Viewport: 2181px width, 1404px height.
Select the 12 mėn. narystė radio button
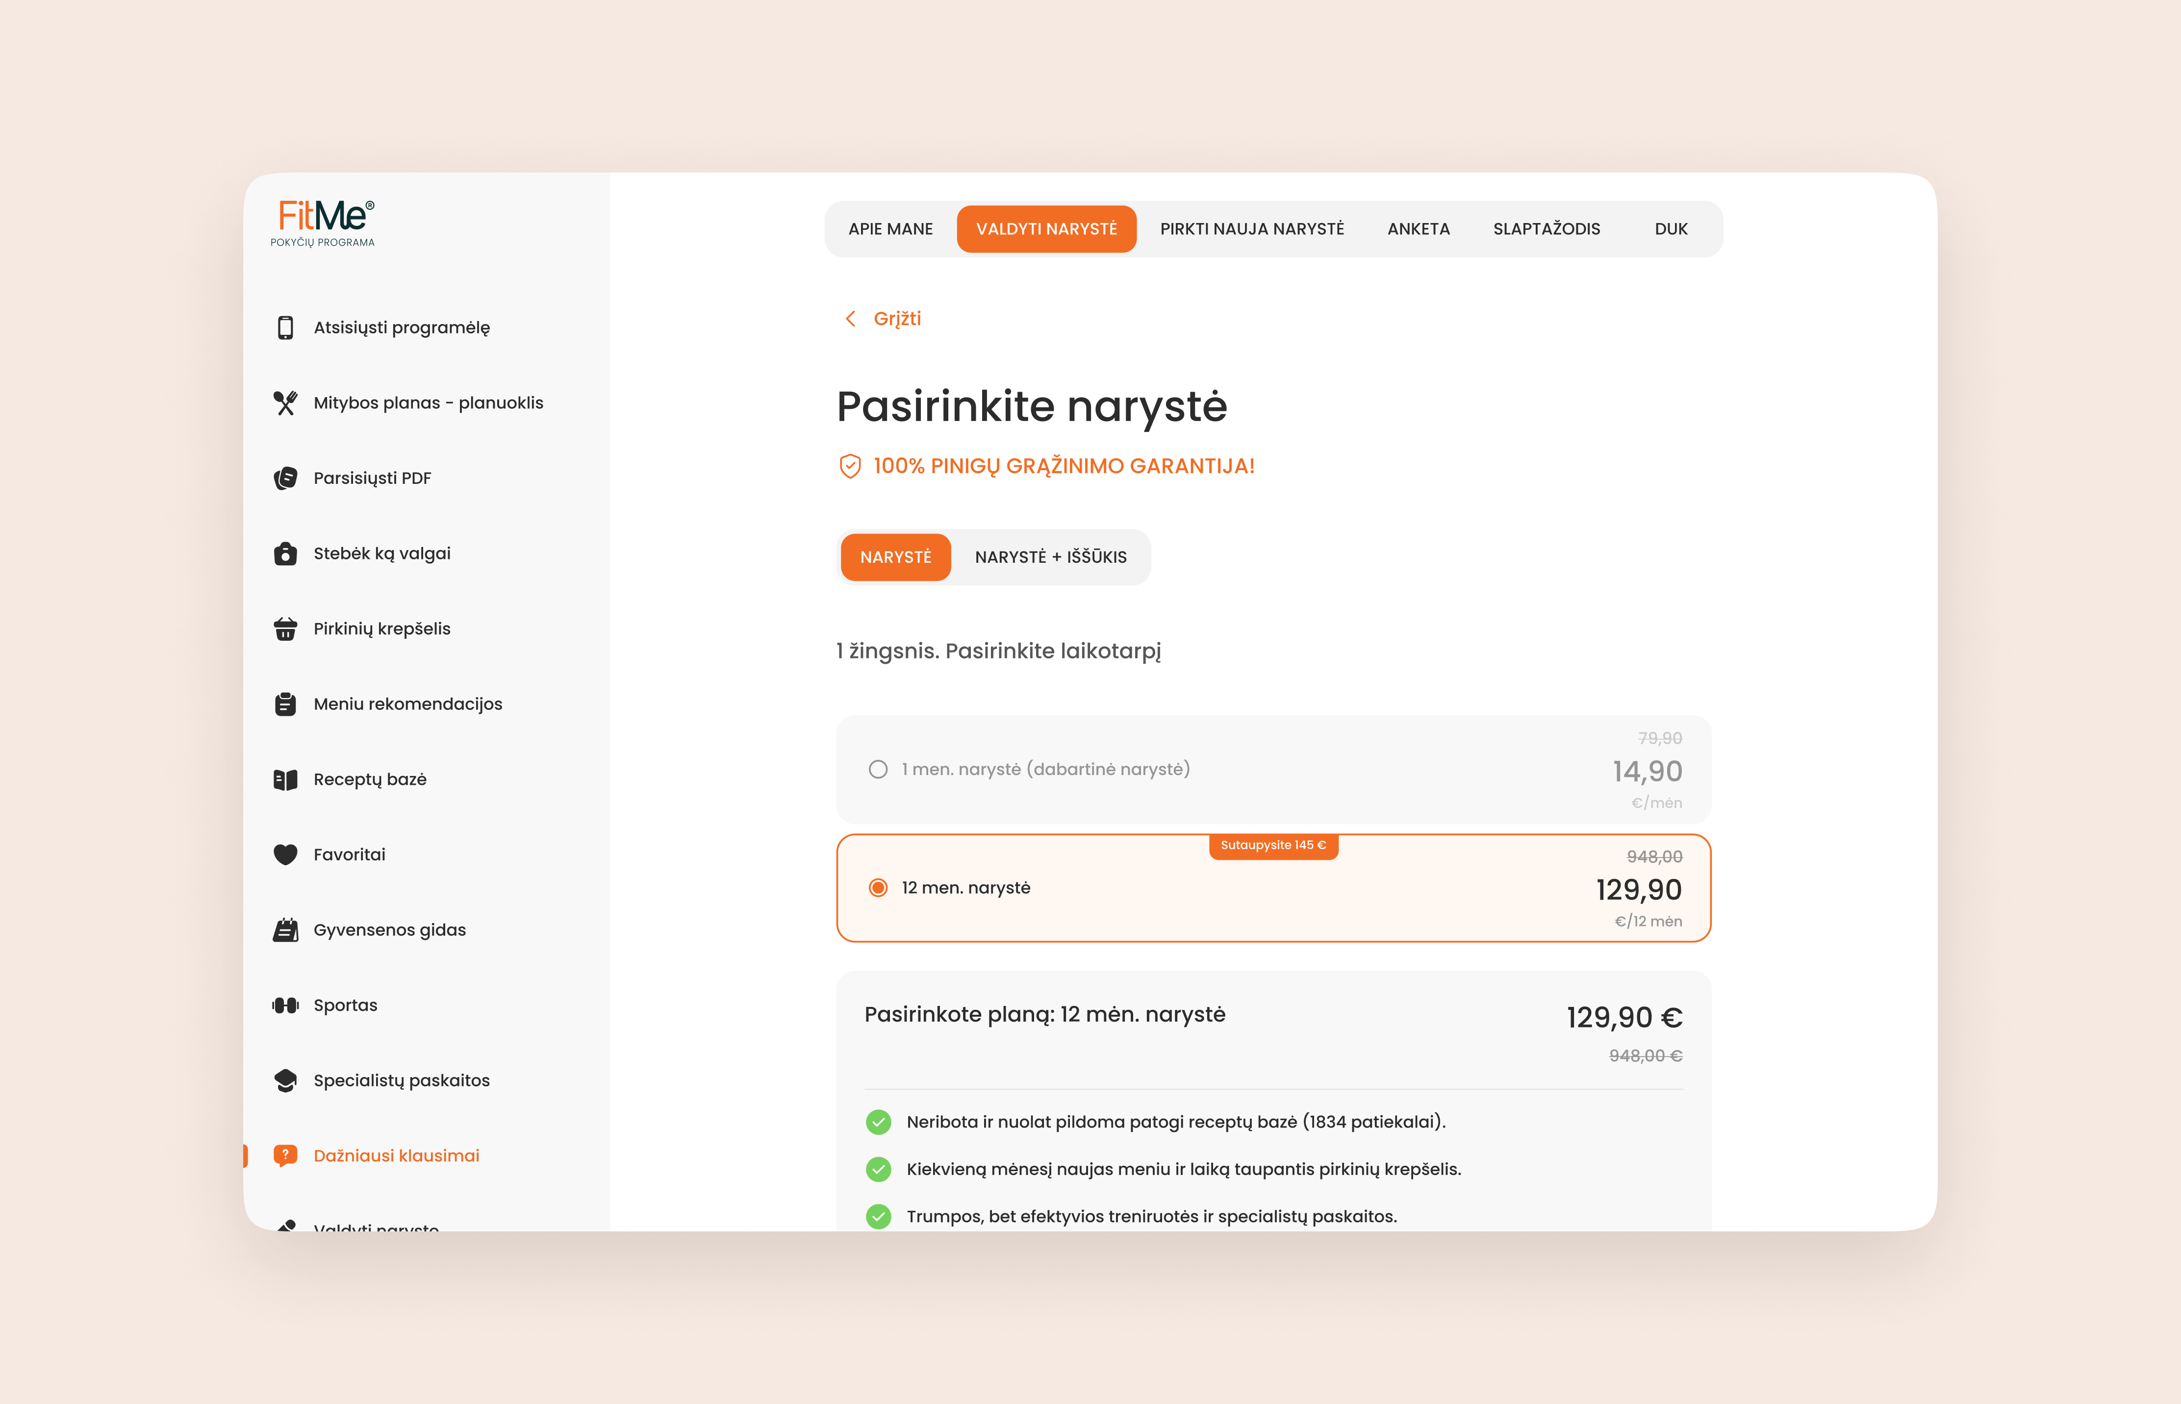point(878,888)
